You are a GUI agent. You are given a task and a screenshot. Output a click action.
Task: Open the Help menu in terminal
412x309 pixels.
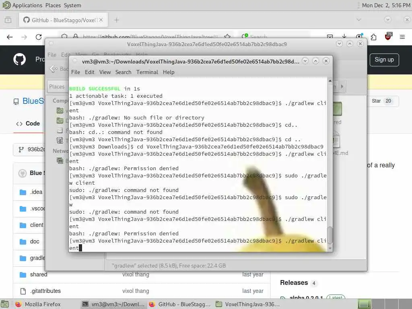point(169,72)
